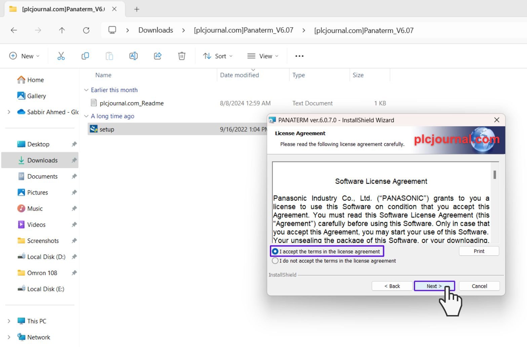Sort files by Date modified column header
This screenshot has width=527, height=347.
tap(239, 75)
